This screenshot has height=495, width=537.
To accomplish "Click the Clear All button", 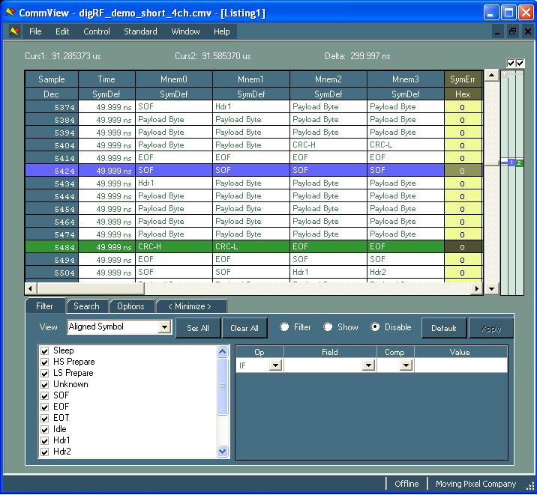I will (244, 328).
